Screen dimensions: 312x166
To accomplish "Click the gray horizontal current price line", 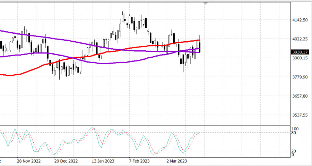I will 243,52.
